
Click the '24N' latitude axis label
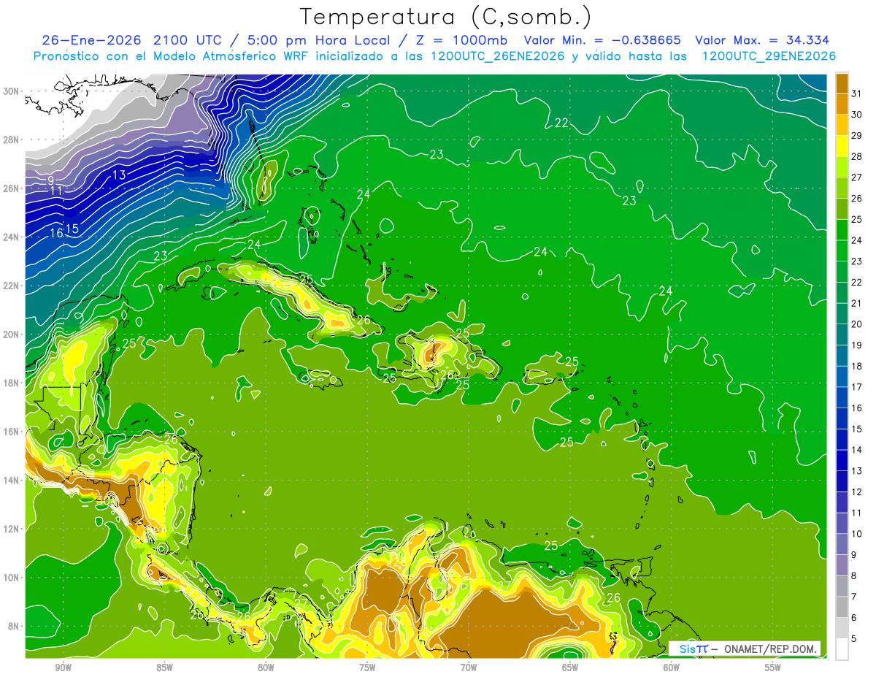(12, 237)
